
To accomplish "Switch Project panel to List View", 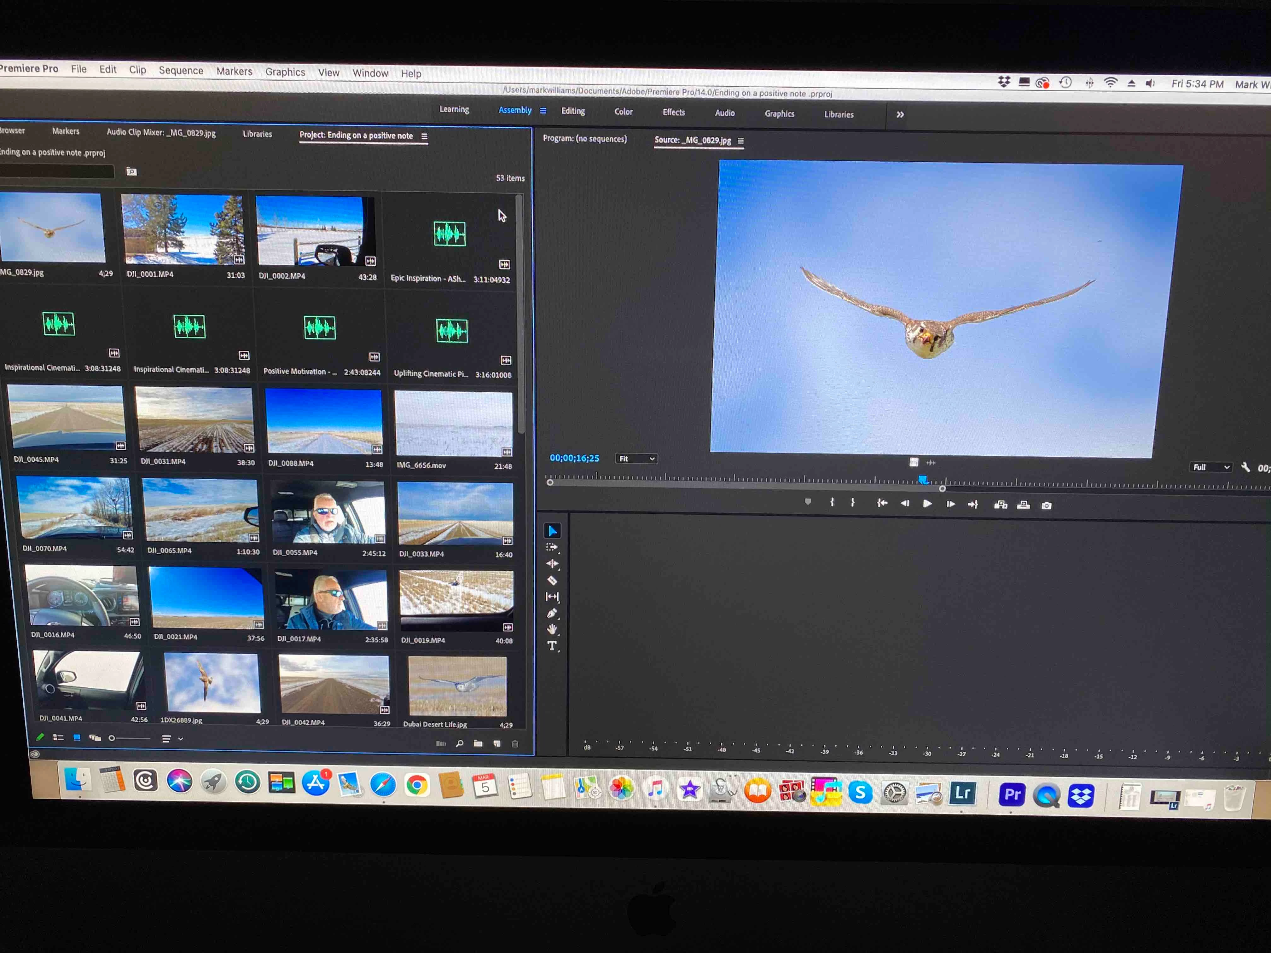I will coord(58,737).
